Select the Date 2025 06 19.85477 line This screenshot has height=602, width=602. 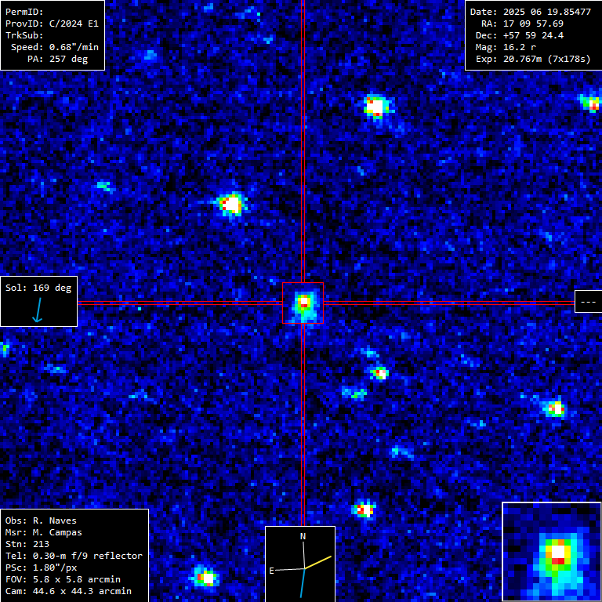coord(530,12)
